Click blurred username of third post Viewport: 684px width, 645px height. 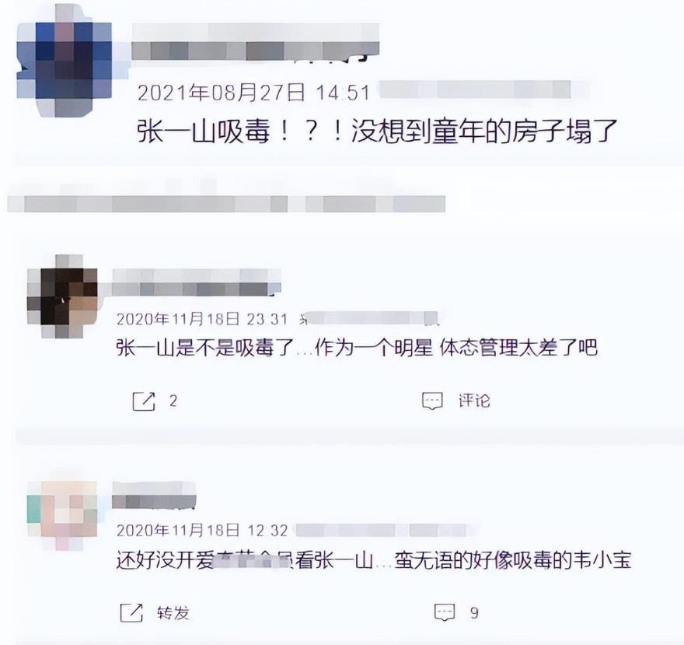click(154, 496)
